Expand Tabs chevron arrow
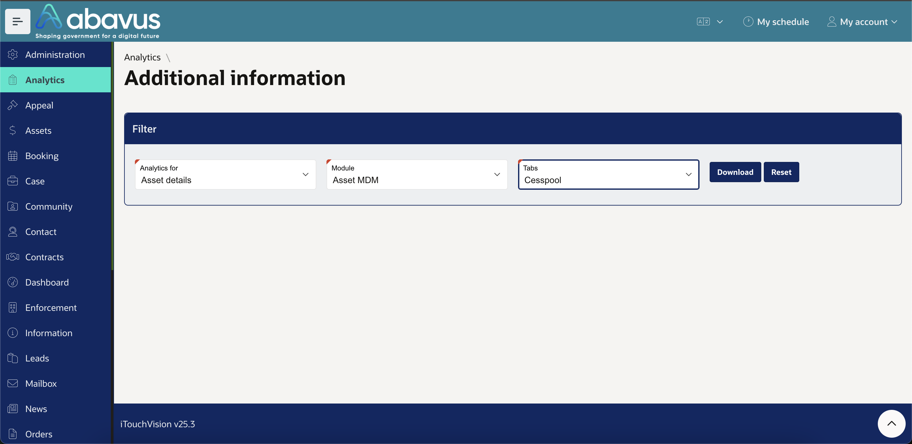The height and width of the screenshot is (444, 912). [x=689, y=175]
